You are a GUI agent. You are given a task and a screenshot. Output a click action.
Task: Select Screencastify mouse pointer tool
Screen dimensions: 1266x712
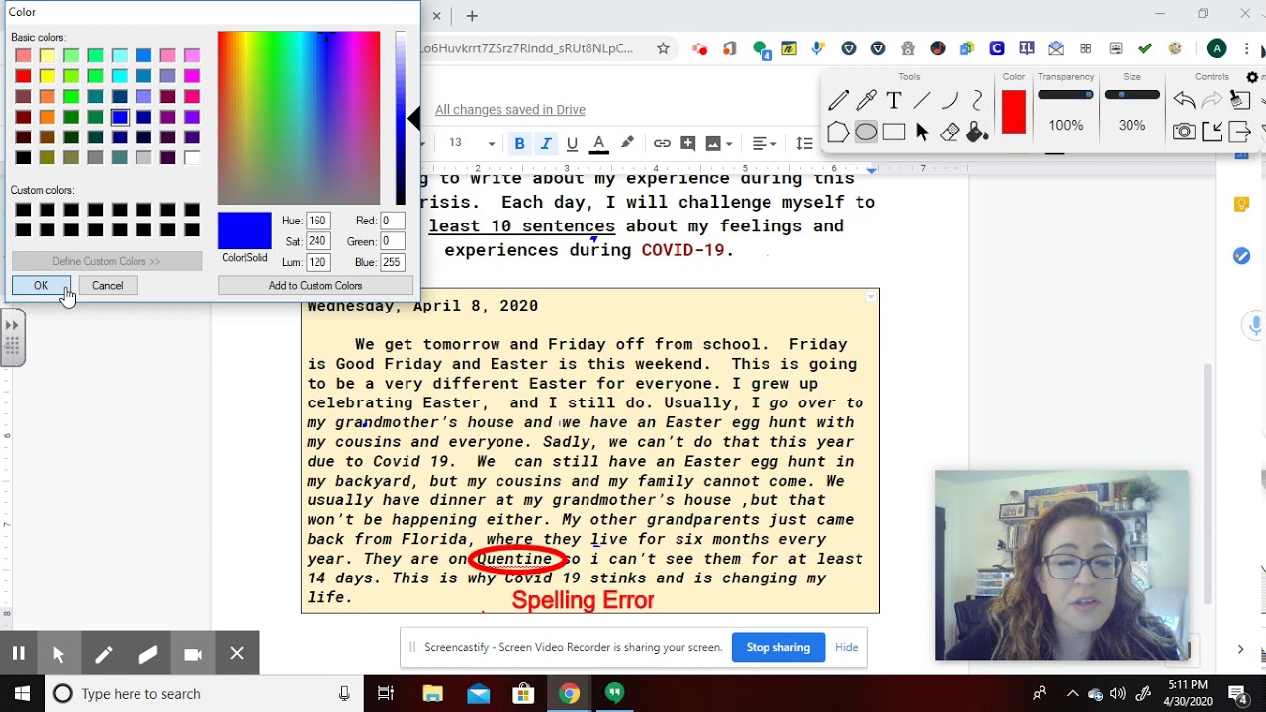tap(58, 653)
